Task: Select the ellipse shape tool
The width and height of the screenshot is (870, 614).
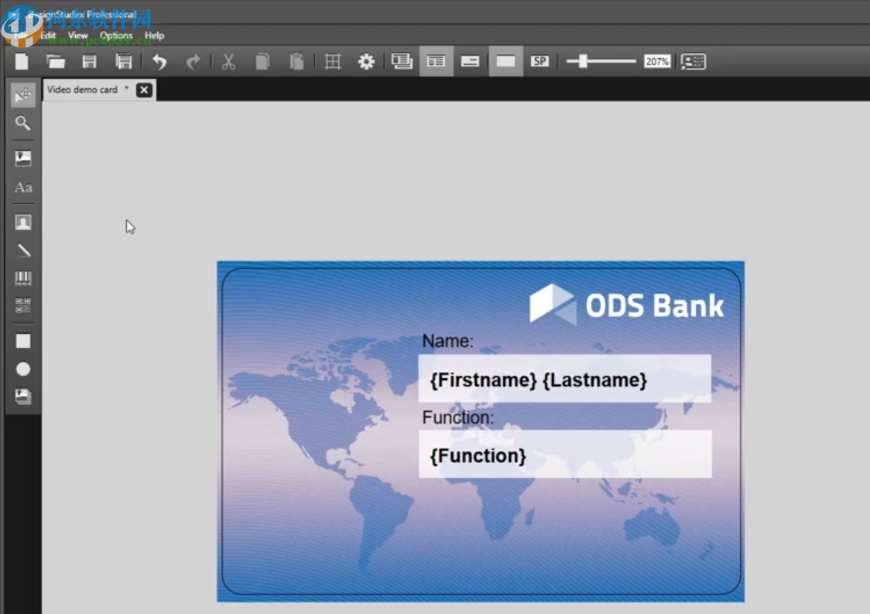Action: coord(22,369)
